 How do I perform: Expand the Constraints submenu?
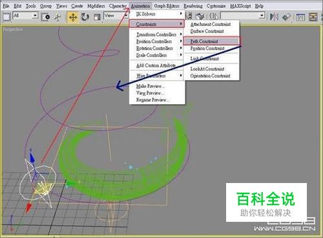pyautogui.click(x=156, y=24)
